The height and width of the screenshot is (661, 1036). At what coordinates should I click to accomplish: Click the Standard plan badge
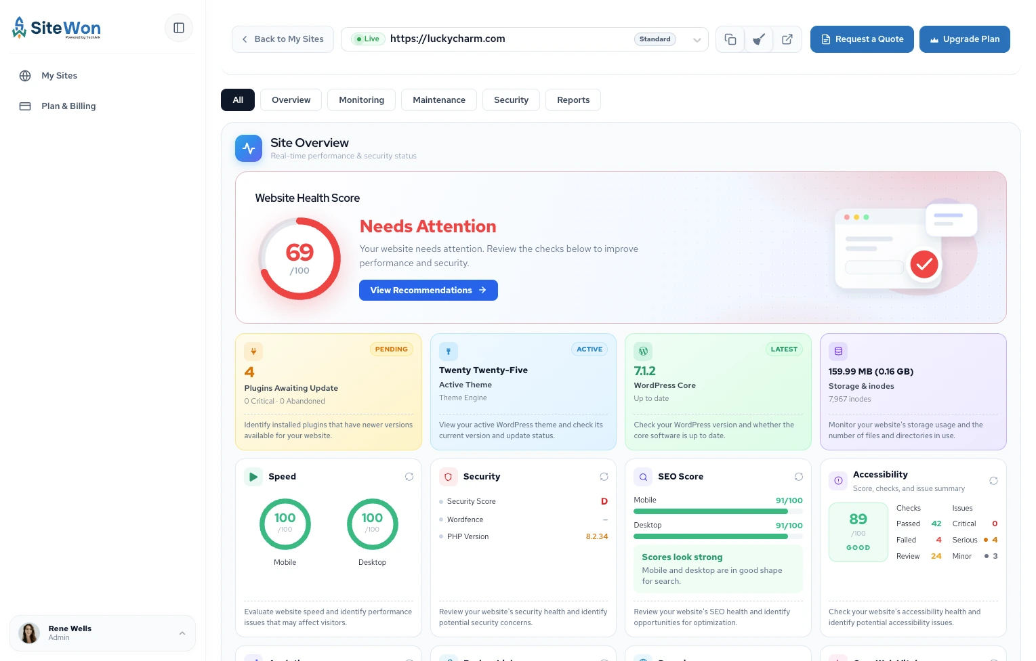coord(655,39)
